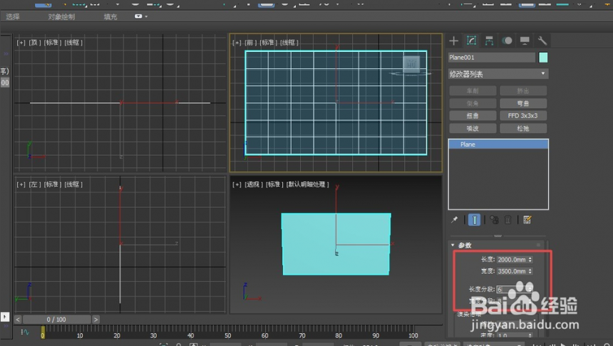The width and height of the screenshot is (613, 346).
Task: Open the Create command panel tab
Action: pyautogui.click(x=453, y=41)
